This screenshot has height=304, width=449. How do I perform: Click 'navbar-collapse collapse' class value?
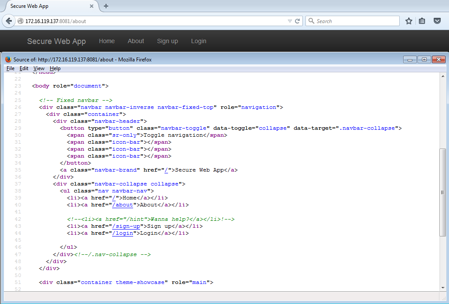[137, 184]
